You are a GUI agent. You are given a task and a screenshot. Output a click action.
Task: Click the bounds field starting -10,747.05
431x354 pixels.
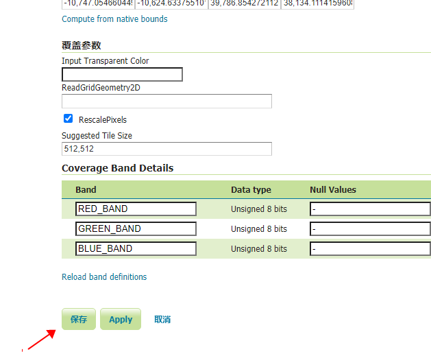point(98,4)
